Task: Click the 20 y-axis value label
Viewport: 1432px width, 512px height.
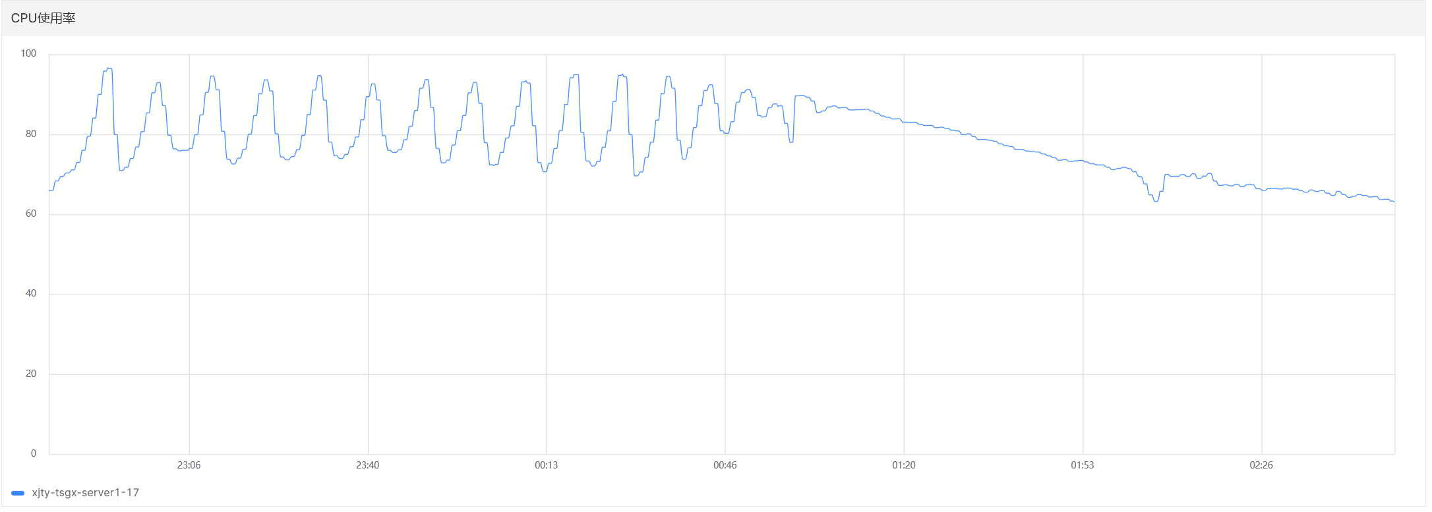Action: [31, 374]
